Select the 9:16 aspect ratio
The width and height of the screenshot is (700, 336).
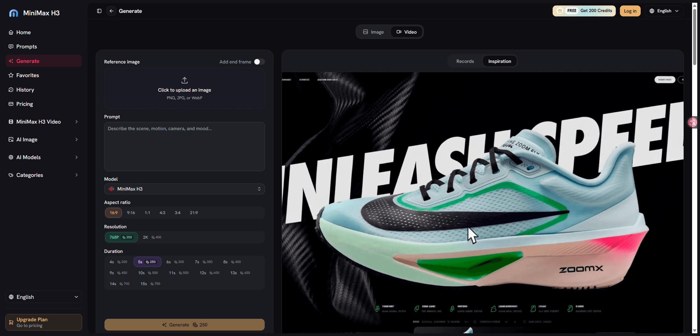point(131,213)
